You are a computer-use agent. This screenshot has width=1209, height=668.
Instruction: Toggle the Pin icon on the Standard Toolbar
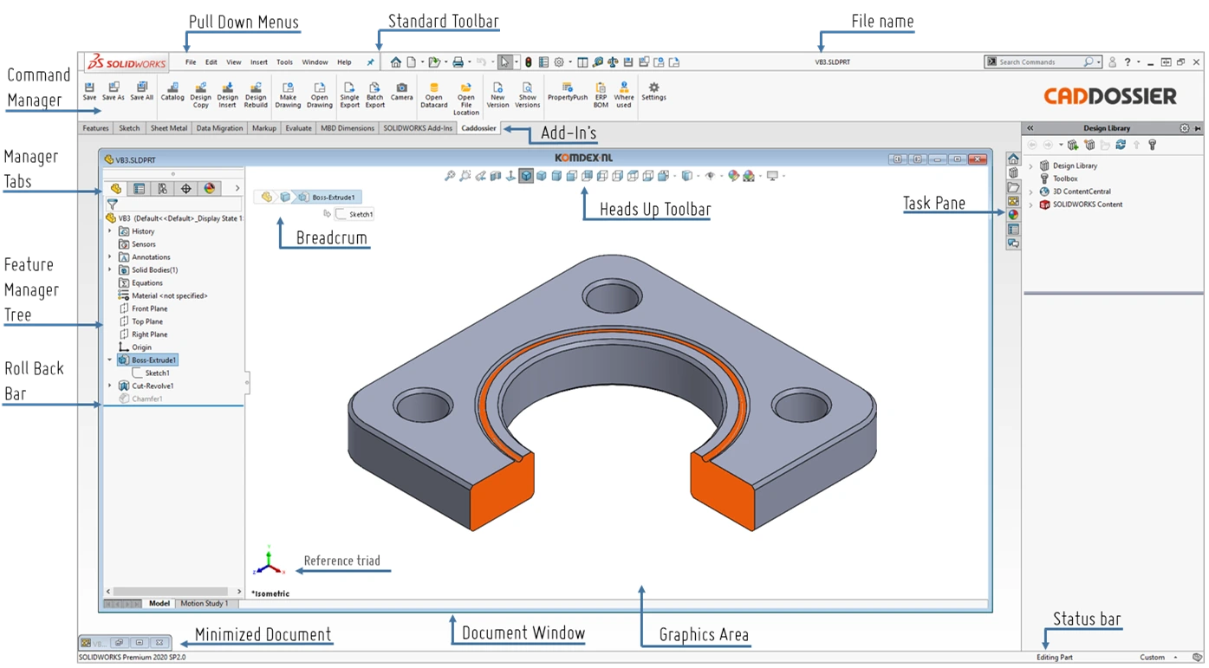[x=371, y=62]
